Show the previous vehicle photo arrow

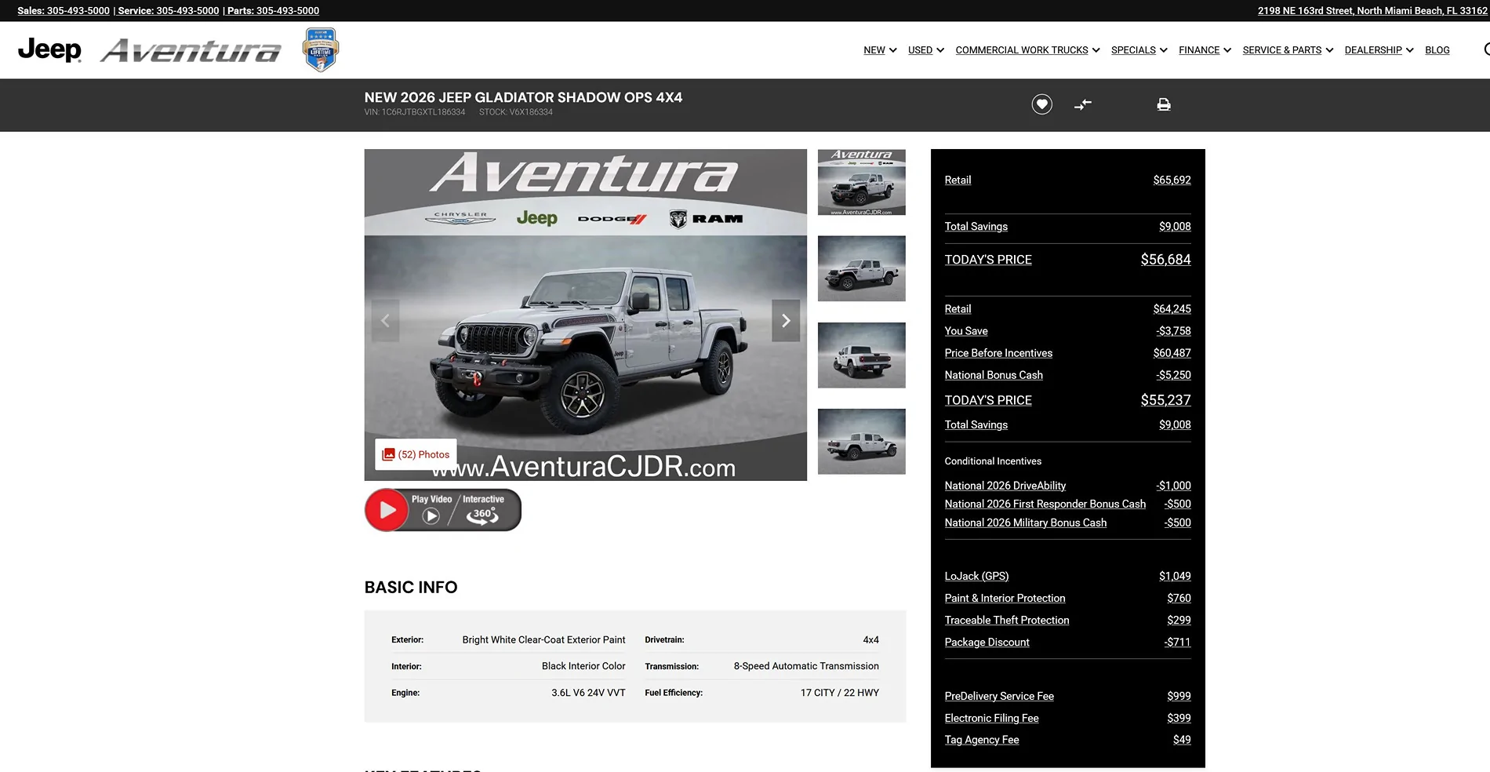[x=385, y=320]
